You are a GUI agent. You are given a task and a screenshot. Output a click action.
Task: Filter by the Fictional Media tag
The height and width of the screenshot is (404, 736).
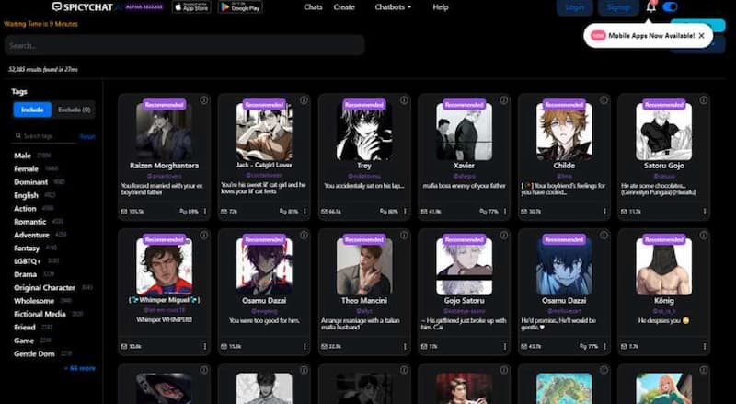pos(40,314)
